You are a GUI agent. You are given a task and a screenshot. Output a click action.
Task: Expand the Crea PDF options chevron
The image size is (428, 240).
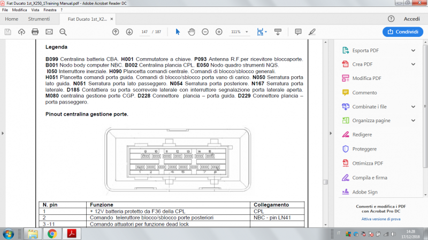pos(413,65)
